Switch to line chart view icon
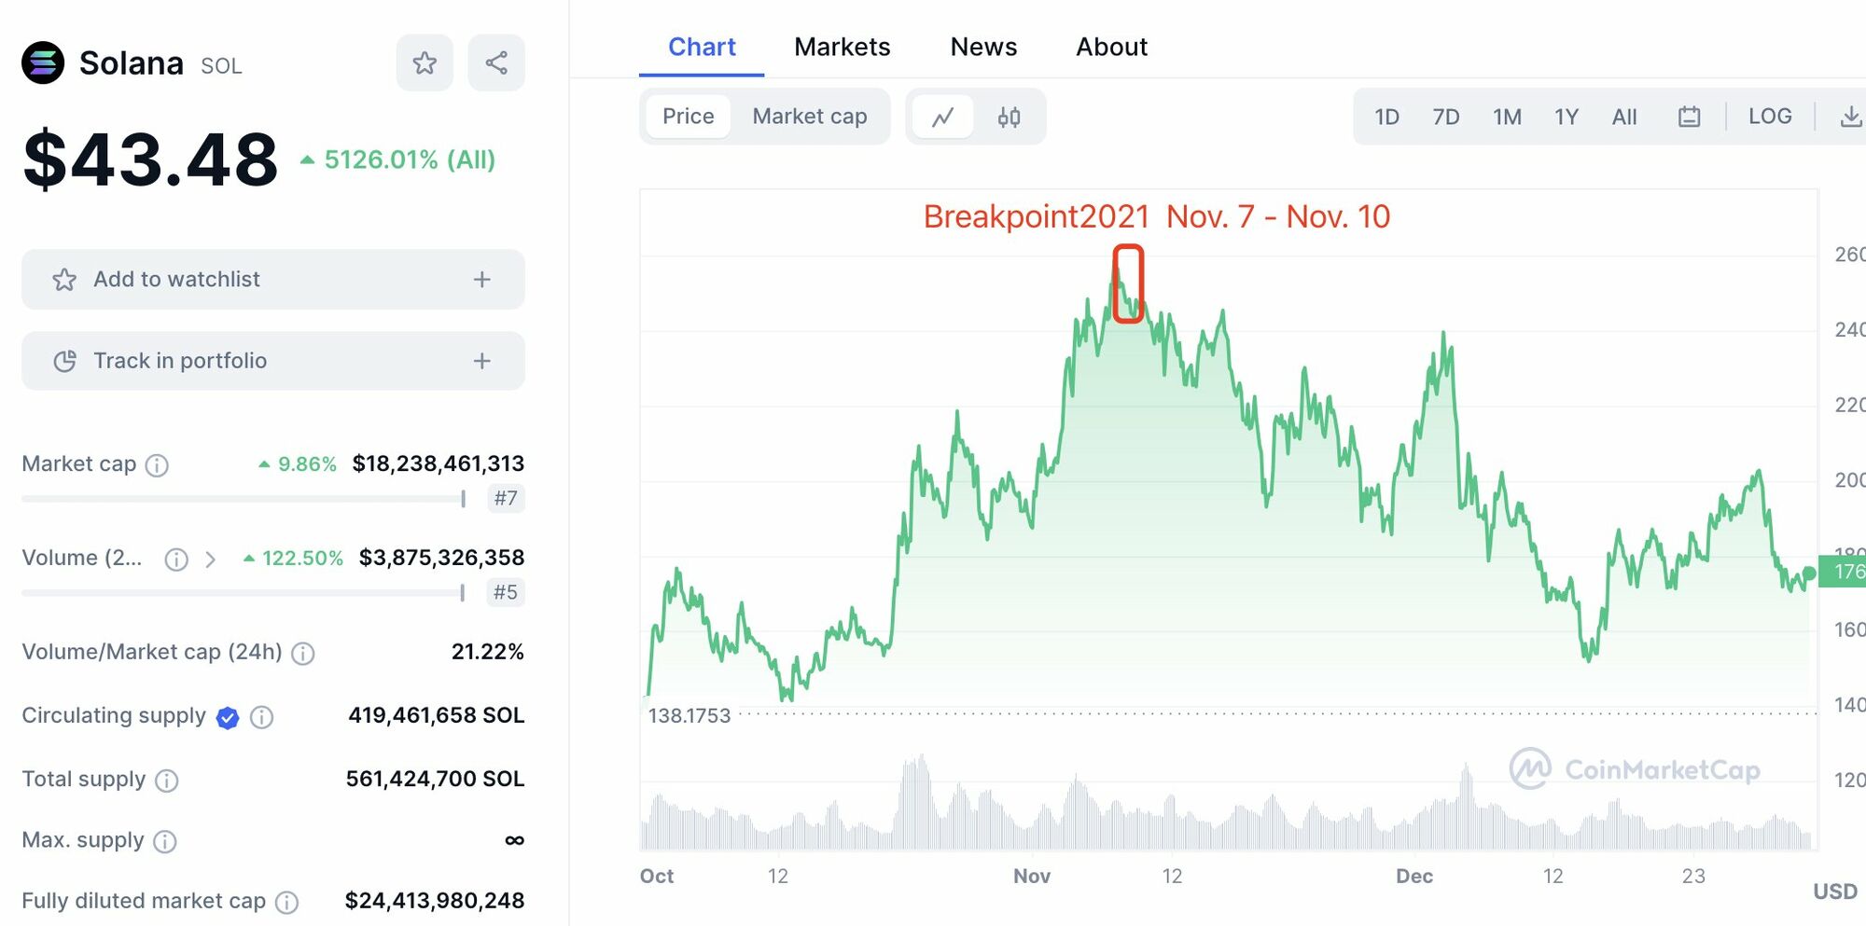The image size is (1866, 926). point(943,117)
